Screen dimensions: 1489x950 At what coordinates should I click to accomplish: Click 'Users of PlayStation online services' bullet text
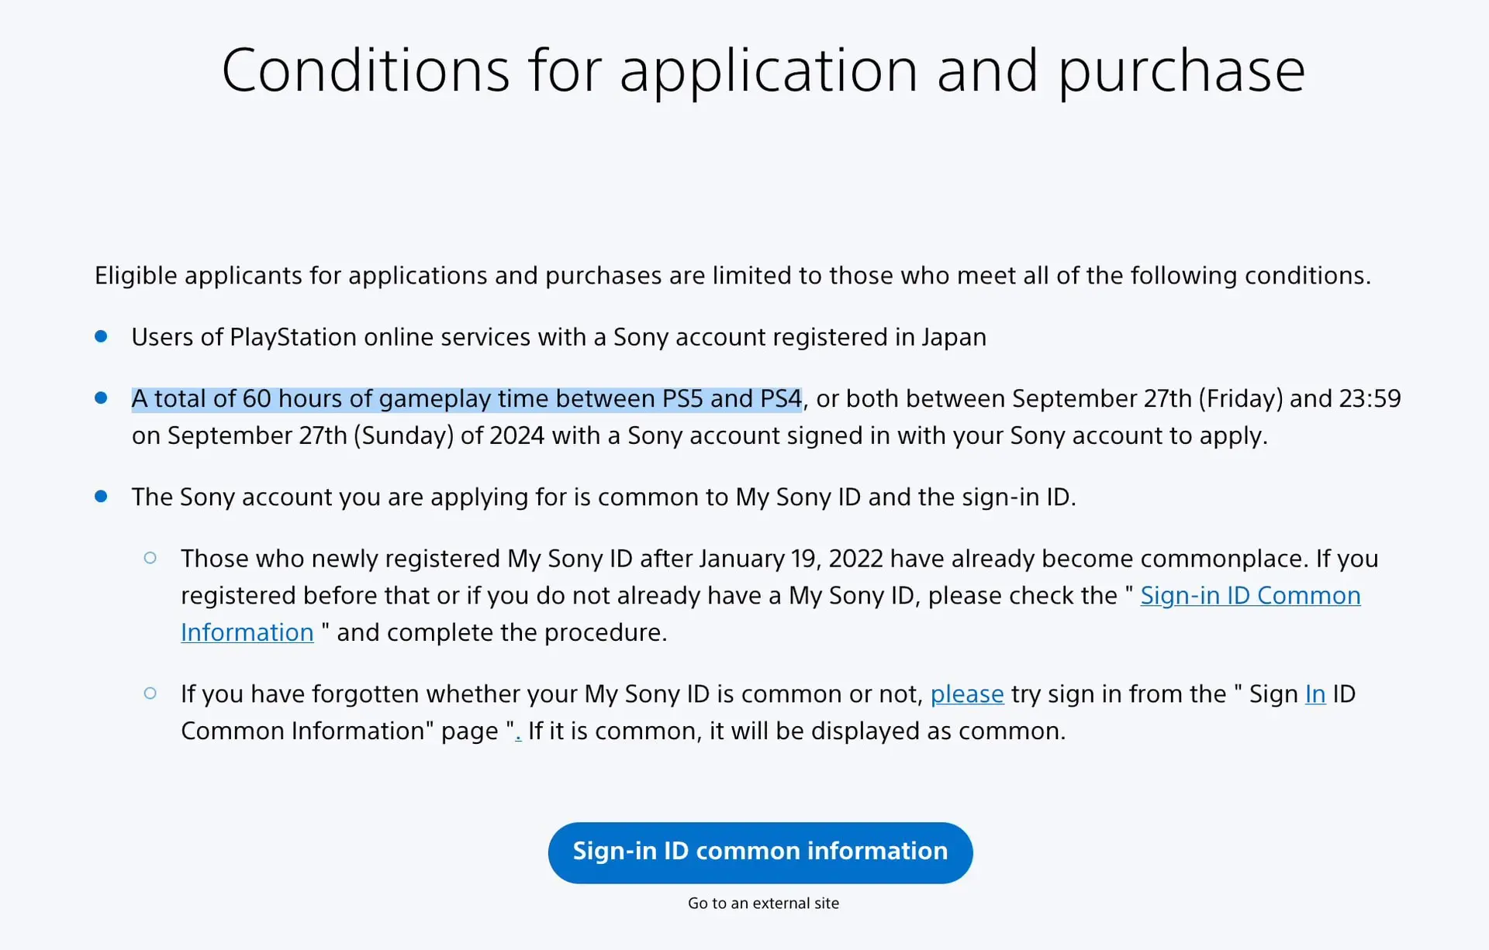coord(558,337)
